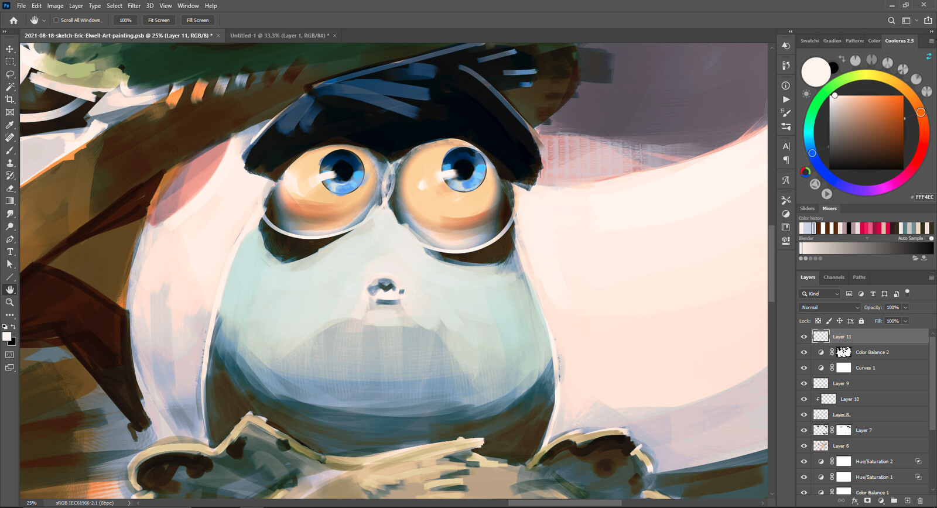The height and width of the screenshot is (508, 937).
Task: Select the Smudge tool
Action: 10,214
